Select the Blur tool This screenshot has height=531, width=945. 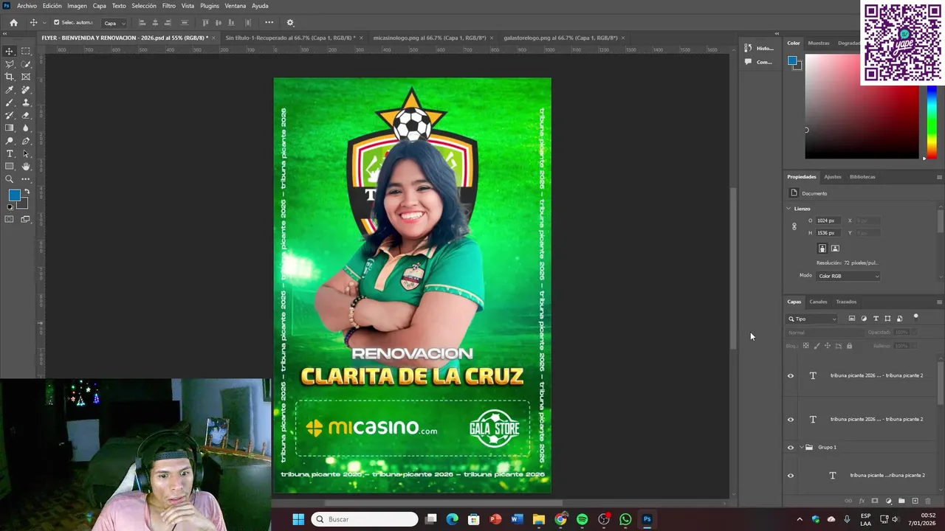click(26, 128)
